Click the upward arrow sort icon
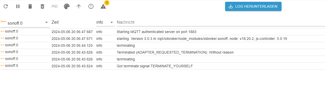The width and height of the screenshot is (325, 97). pyautogui.click(x=79, y=6)
